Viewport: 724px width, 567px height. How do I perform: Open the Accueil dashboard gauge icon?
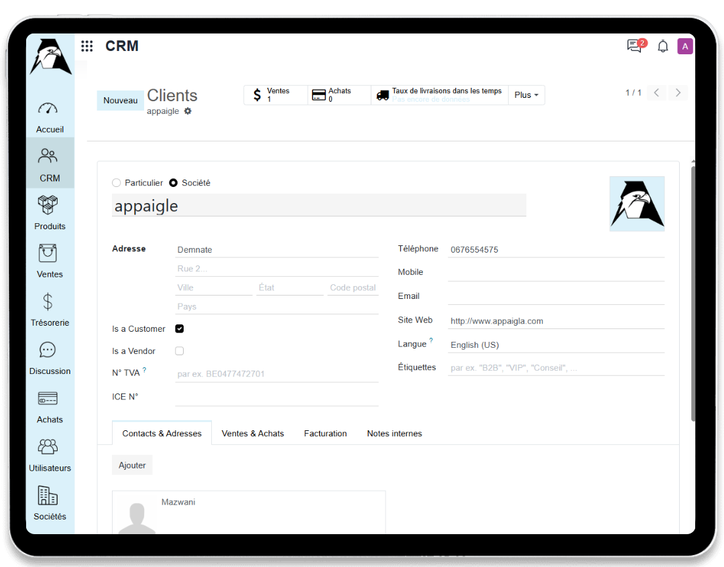pyautogui.click(x=48, y=109)
